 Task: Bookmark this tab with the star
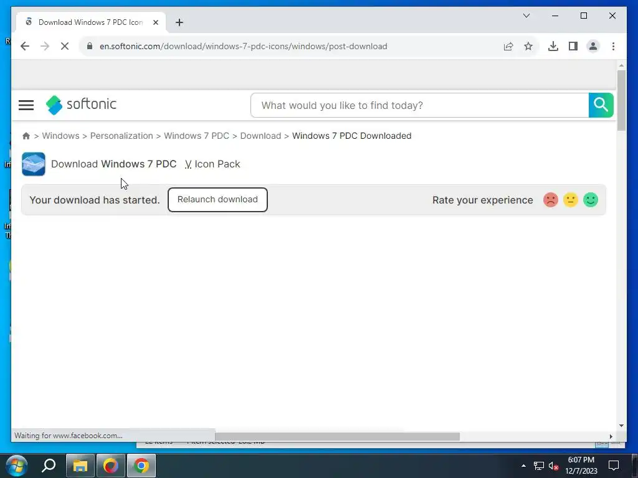coord(528,46)
